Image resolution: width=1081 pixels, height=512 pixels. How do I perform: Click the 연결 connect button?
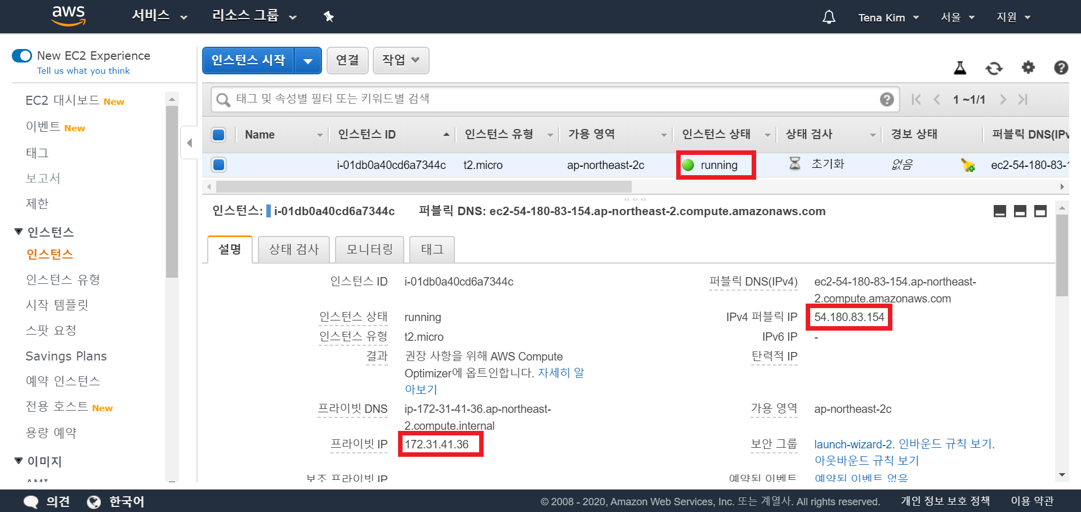347,60
